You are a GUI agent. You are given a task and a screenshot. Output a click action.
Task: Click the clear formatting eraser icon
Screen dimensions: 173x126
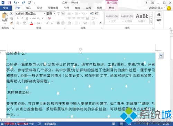click(x=49, y=18)
